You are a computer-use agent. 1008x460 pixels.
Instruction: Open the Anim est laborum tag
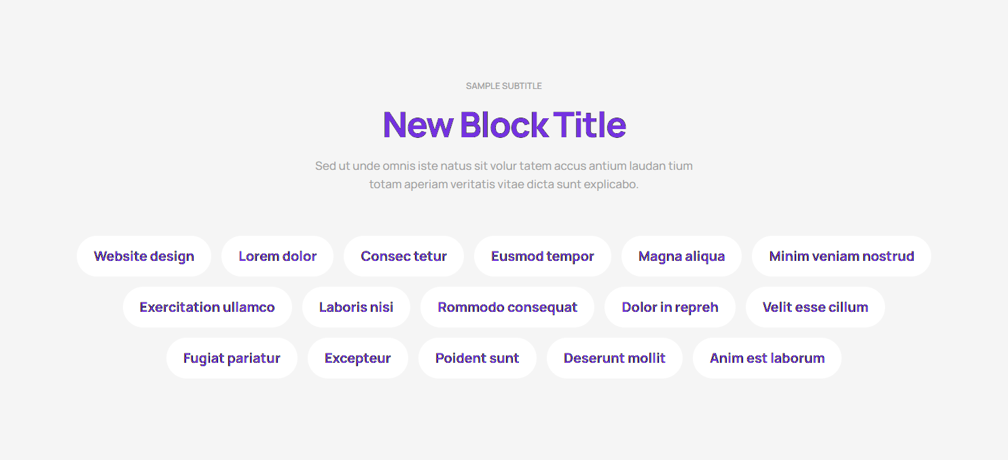[x=767, y=358]
